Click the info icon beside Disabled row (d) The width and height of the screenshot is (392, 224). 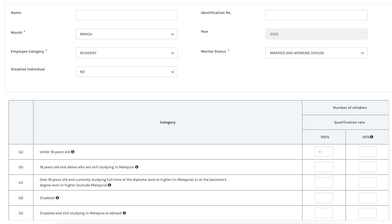tap(57, 198)
